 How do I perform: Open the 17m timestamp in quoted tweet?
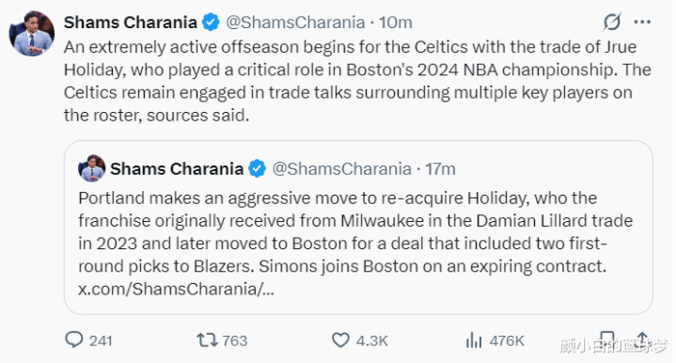pos(440,168)
